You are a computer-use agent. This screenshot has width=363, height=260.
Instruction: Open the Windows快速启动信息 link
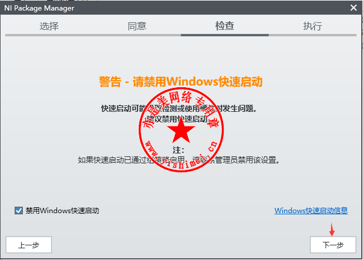(311, 210)
